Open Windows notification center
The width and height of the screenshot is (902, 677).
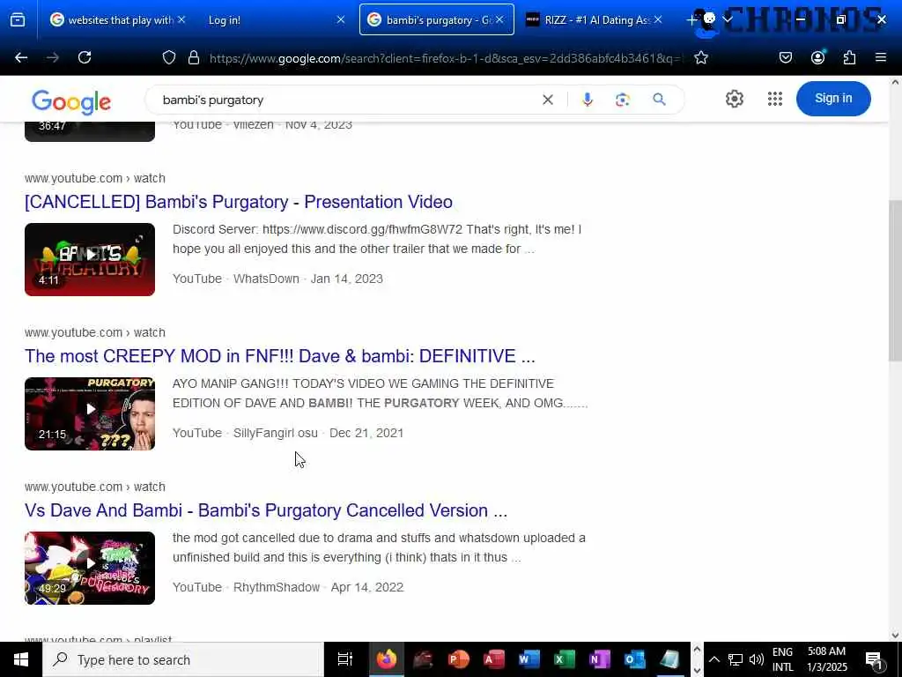(873, 659)
